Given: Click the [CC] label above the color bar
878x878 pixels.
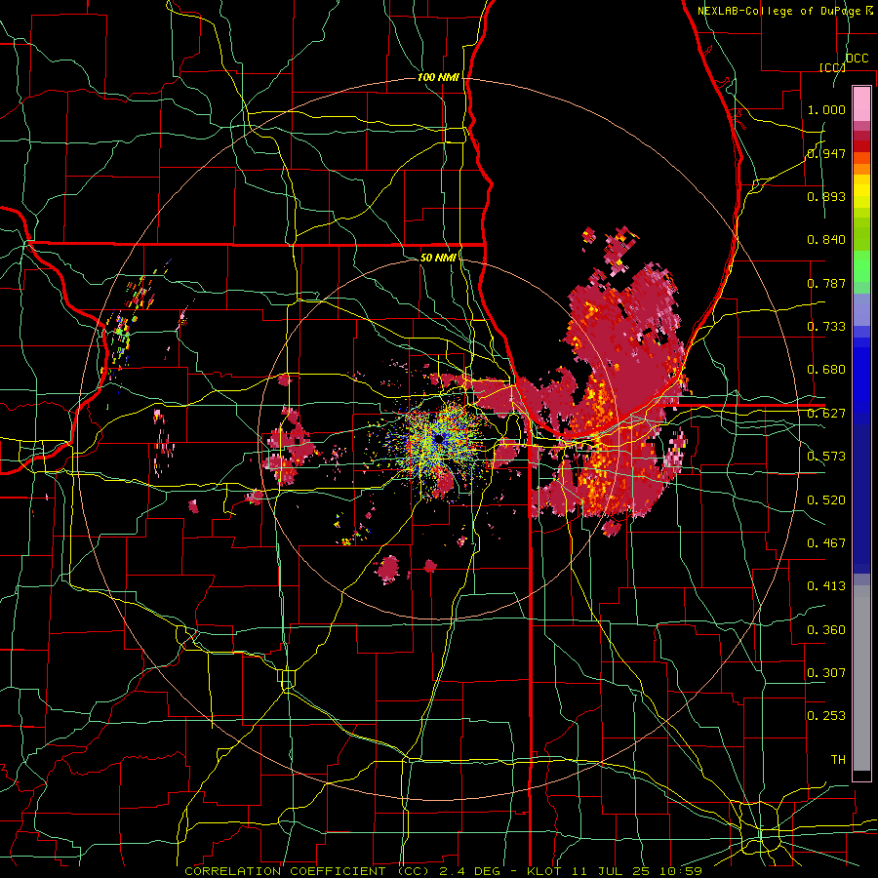Looking at the screenshot, I should (832, 67).
